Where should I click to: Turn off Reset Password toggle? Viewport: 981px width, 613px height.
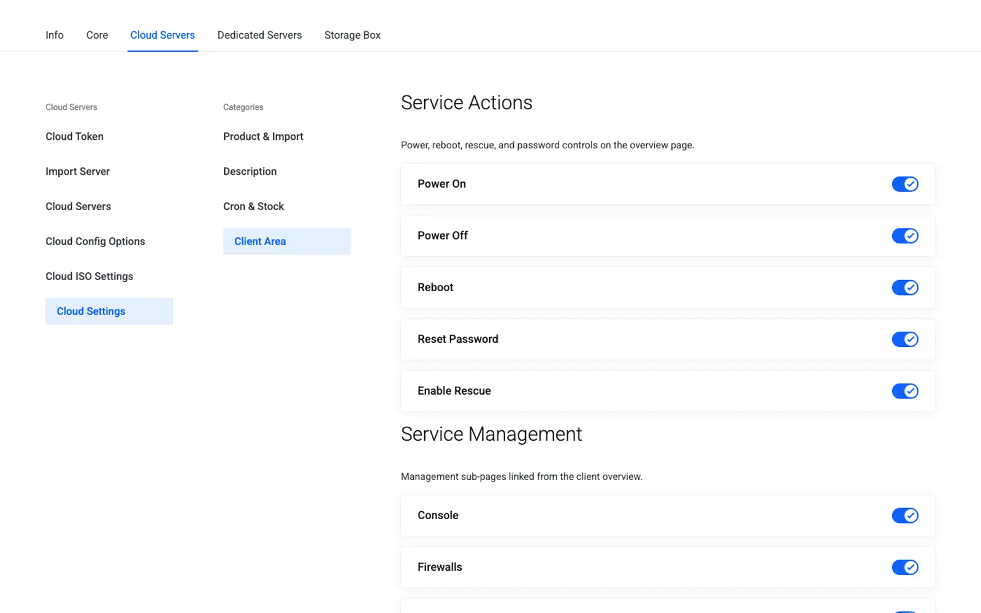(x=905, y=339)
